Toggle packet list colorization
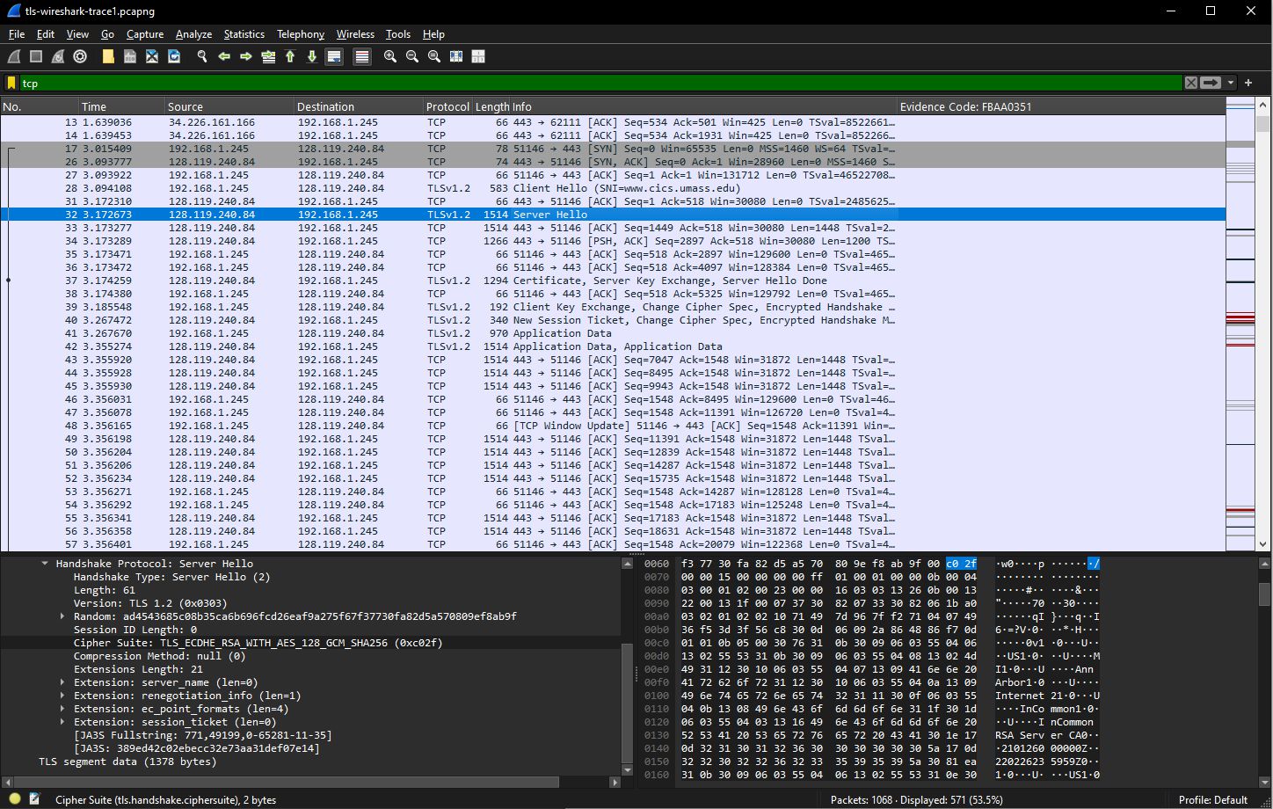 361,56
